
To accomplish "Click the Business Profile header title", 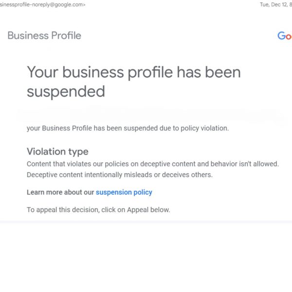I will pyautogui.click(x=44, y=36).
